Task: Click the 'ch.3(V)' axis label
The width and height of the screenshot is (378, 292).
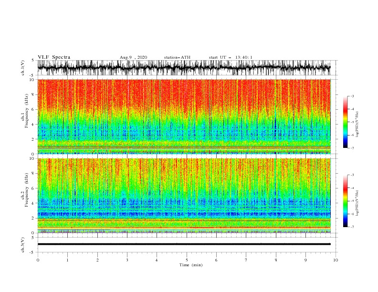Action: point(23,245)
